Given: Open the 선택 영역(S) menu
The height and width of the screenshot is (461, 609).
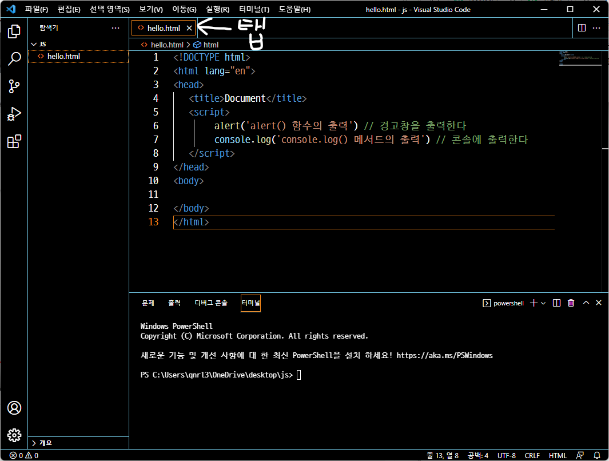Looking at the screenshot, I should 110,9.
